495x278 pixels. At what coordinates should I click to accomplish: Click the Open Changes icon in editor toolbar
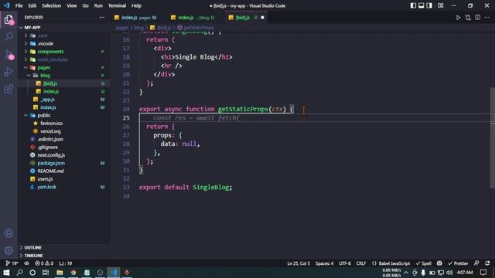coord(468,18)
